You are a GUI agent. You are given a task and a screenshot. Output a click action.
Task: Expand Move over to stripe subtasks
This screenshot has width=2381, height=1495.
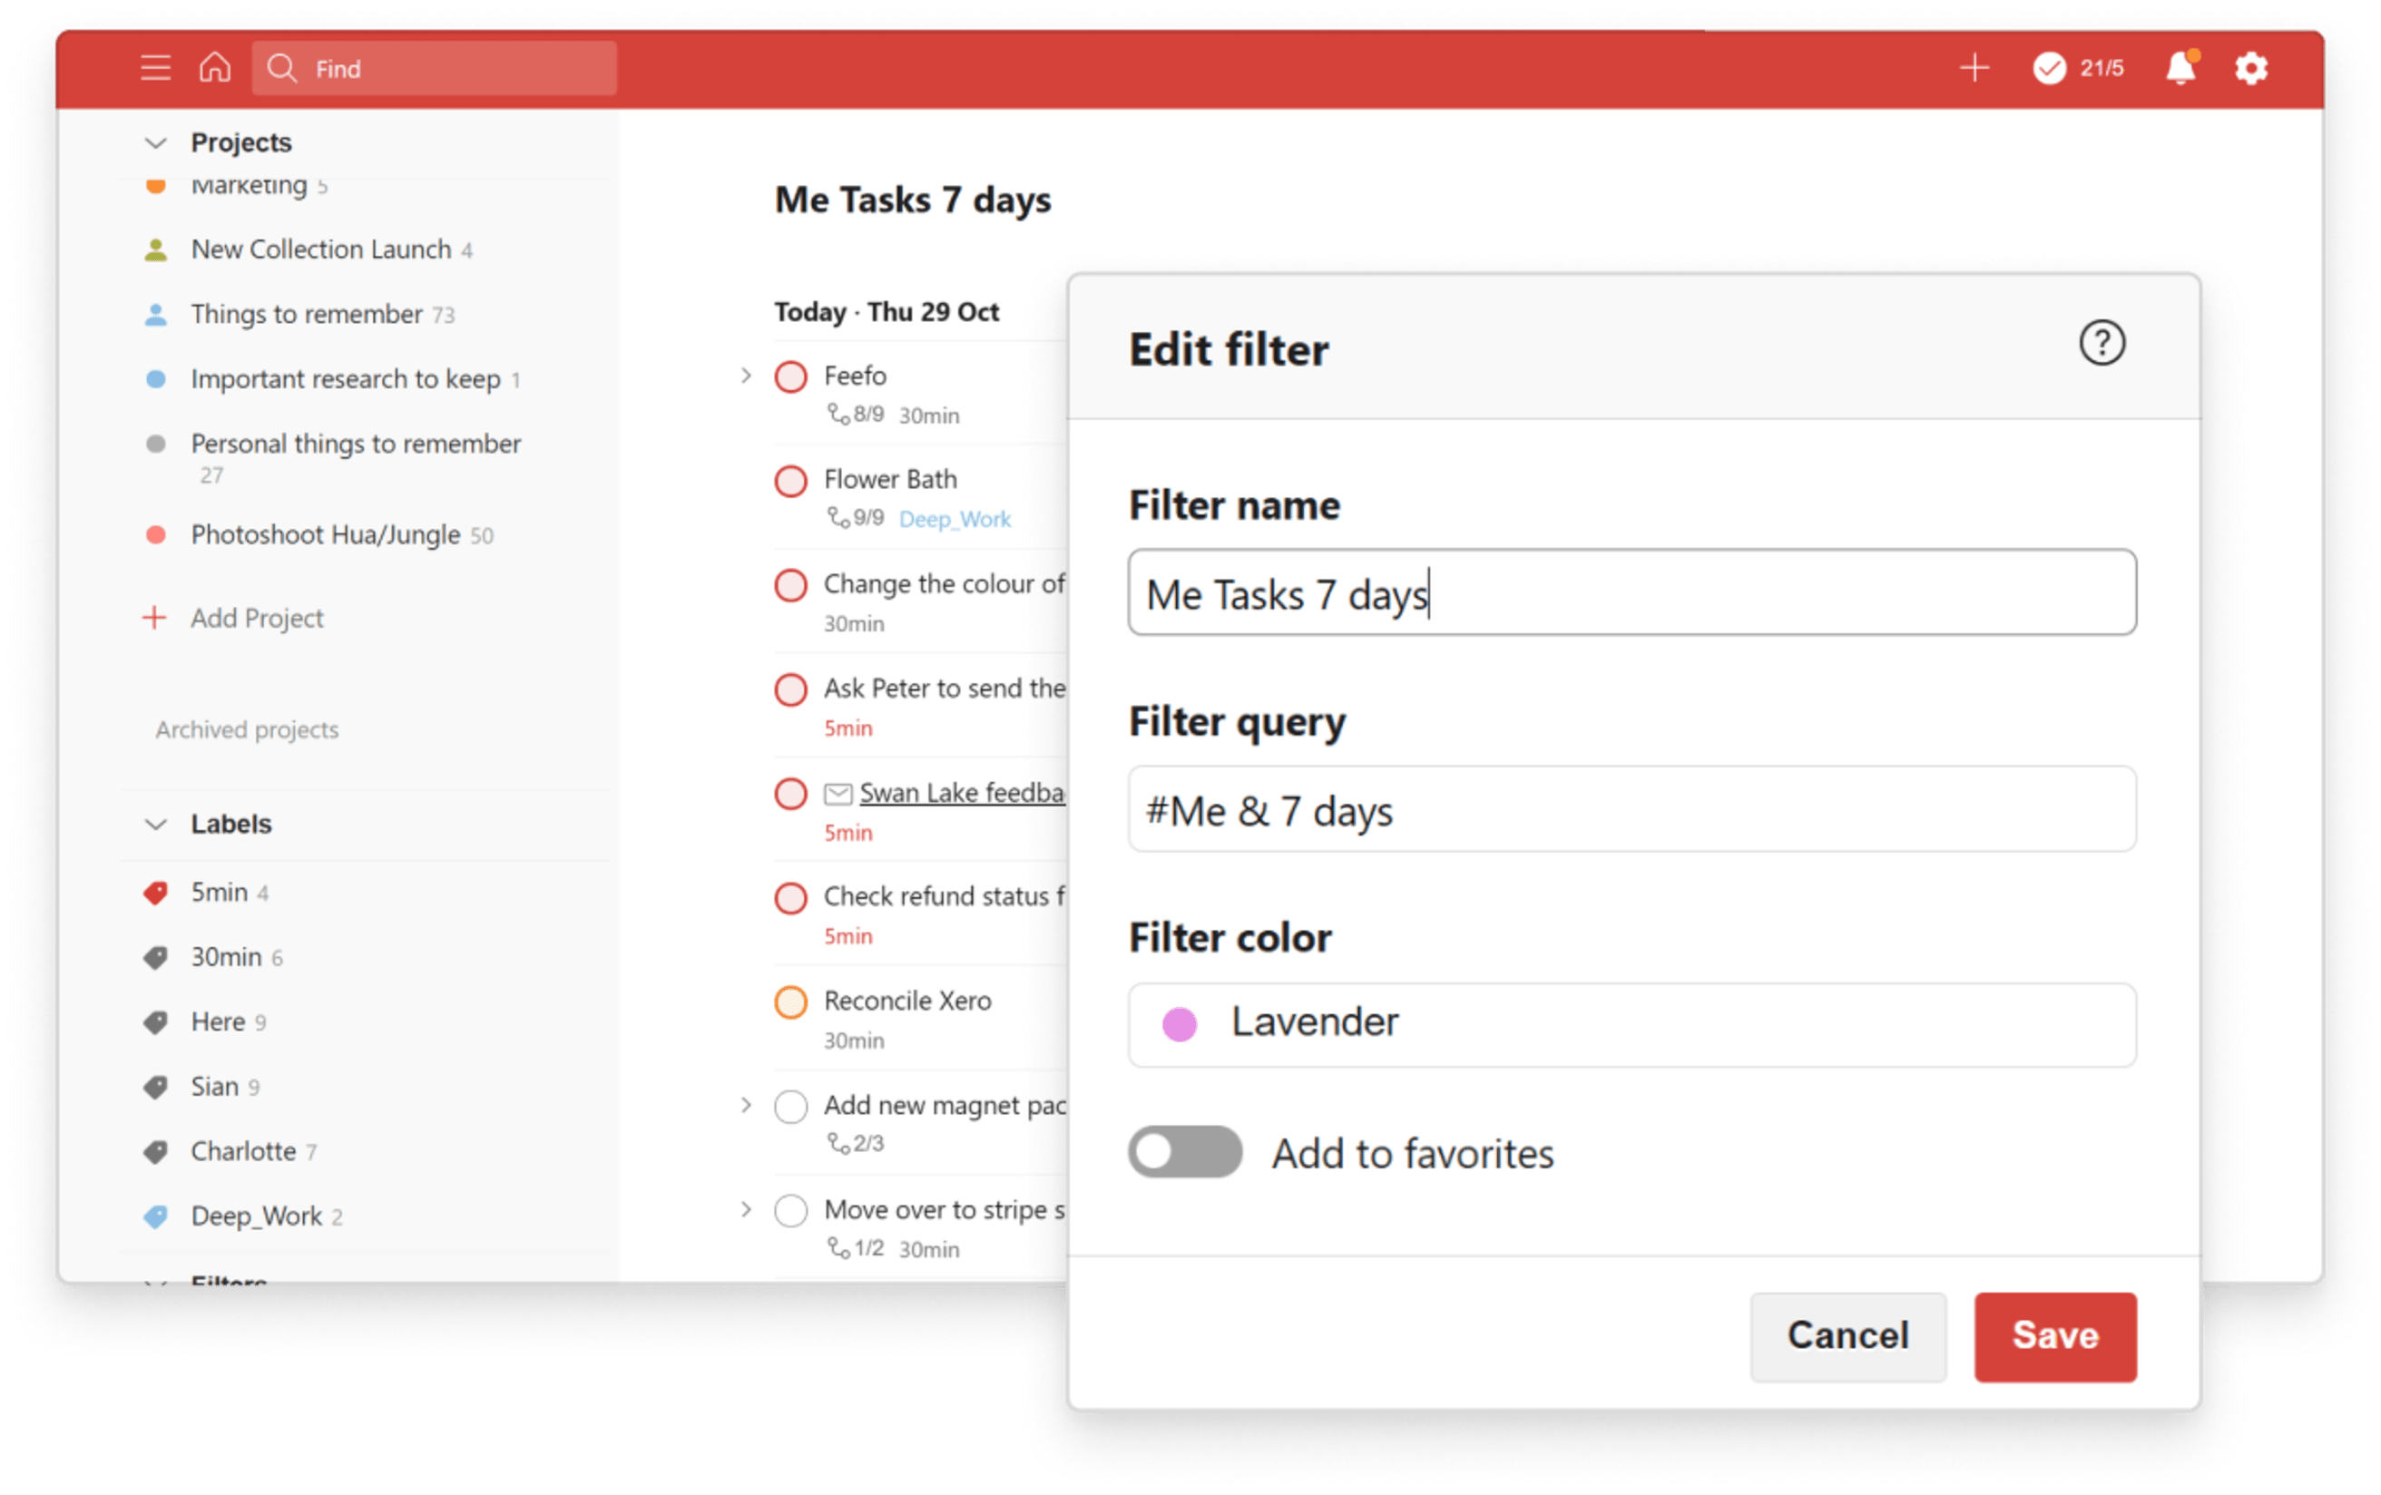pos(747,1210)
